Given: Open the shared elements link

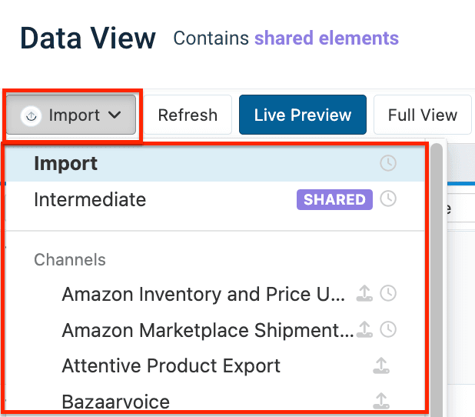Looking at the screenshot, I should pos(326,38).
